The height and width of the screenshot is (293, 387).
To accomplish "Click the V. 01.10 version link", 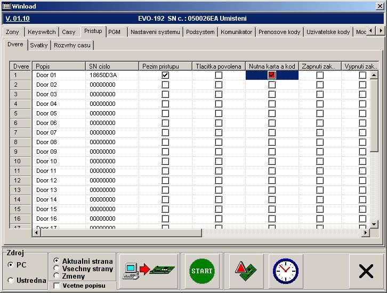I will click(18, 18).
